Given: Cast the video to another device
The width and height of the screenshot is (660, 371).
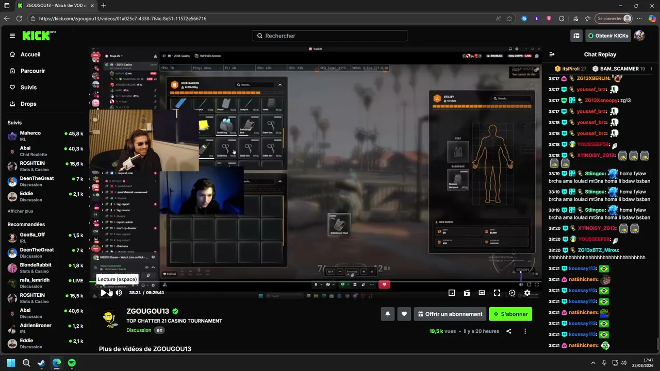Looking at the screenshot, I should point(467,293).
